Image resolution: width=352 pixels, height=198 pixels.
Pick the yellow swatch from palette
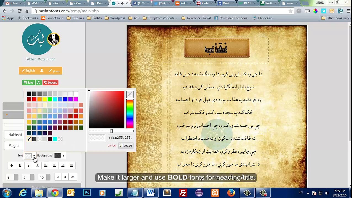44,99
